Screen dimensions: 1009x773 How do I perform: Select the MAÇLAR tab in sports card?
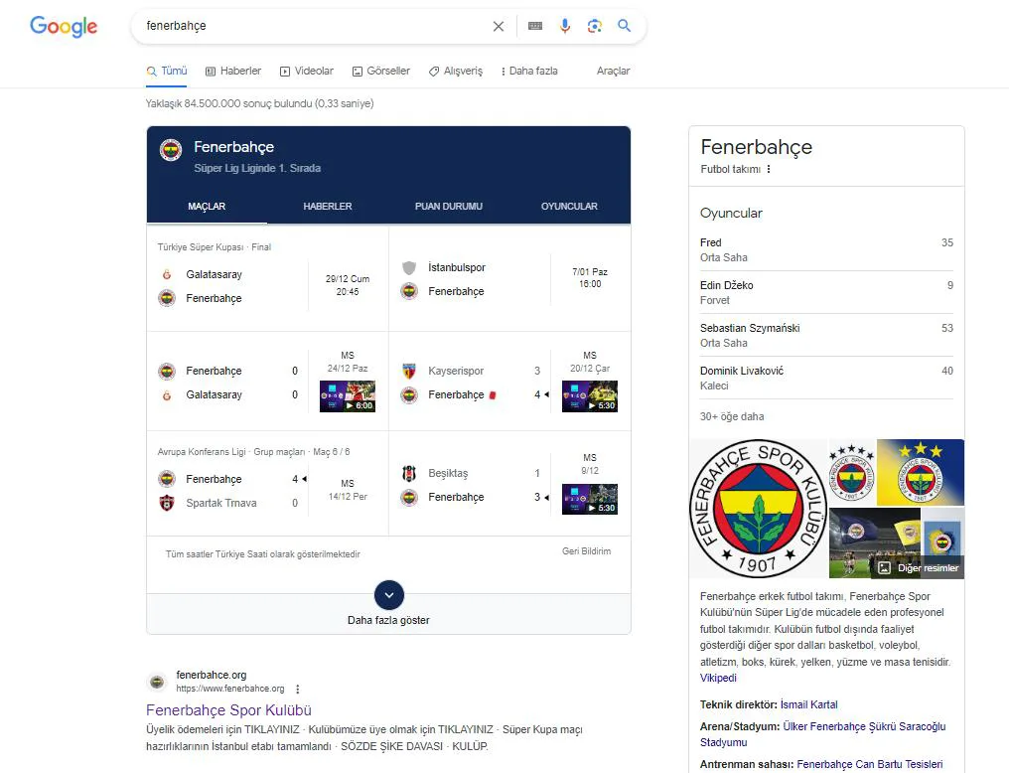[x=207, y=206]
